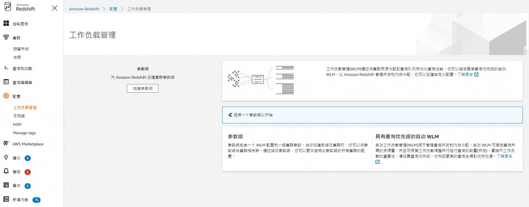Open AWS Marketplace menu item
529x207 pixels.
pyautogui.click(x=28, y=144)
